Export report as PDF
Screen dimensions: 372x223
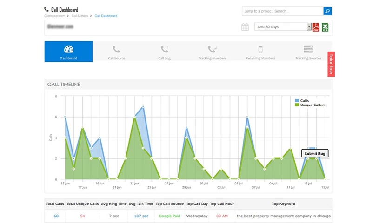pyautogui.click(x=316, y=27)
